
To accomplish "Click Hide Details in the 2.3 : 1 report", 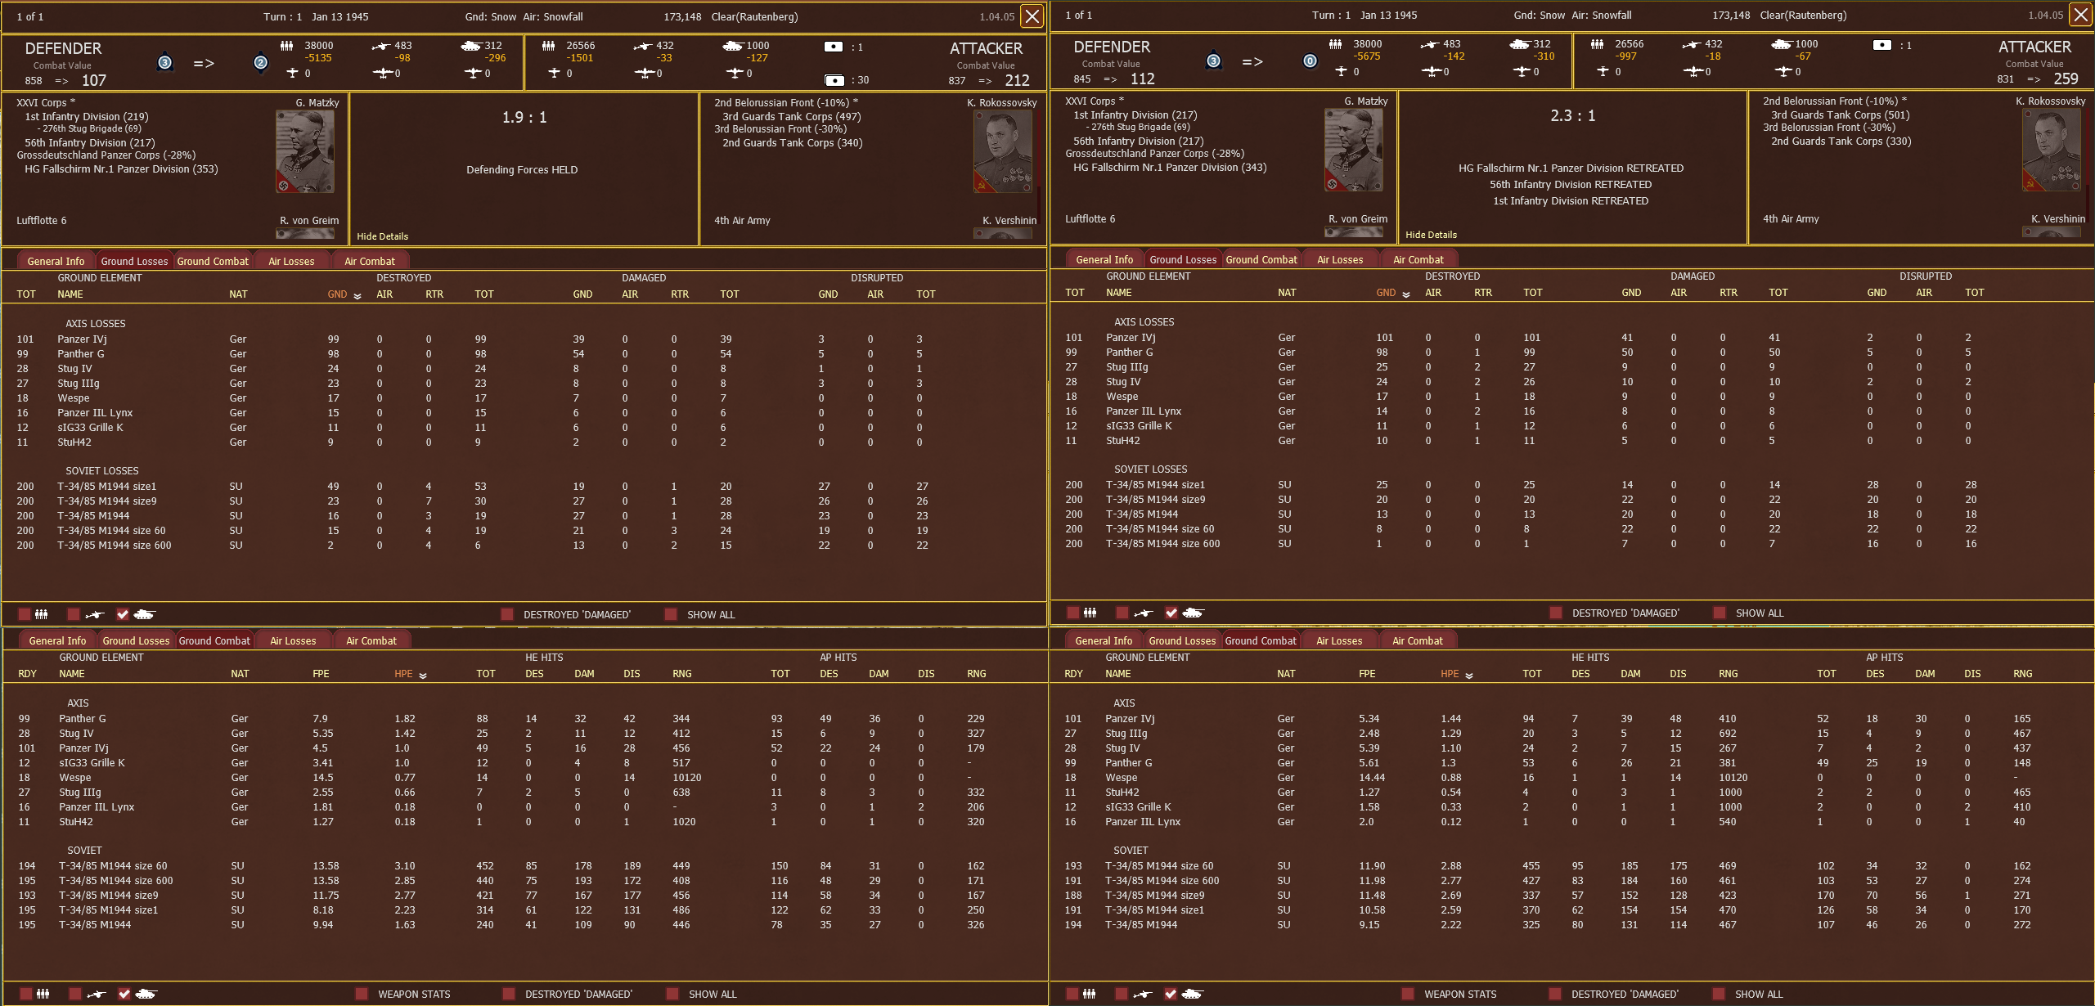I will pyautogui.click(x=1431, y=235).
